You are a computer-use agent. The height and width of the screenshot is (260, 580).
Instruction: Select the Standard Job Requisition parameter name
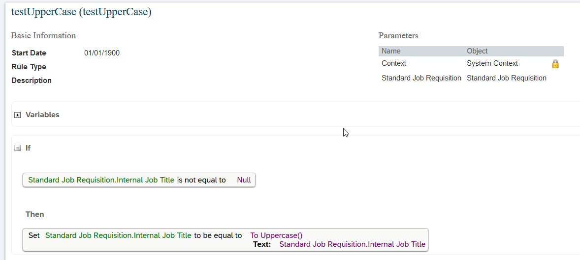coord(421,78)
